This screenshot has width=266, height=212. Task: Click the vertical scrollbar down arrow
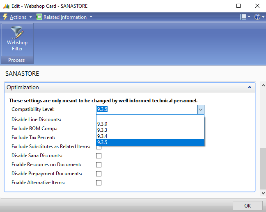tap(263, 193)
